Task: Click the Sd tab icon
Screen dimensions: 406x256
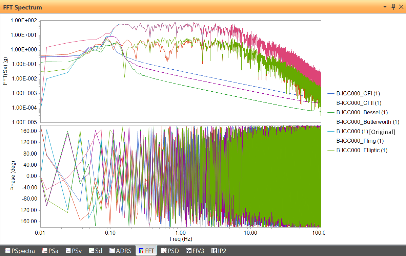Action: click(92, 251)
